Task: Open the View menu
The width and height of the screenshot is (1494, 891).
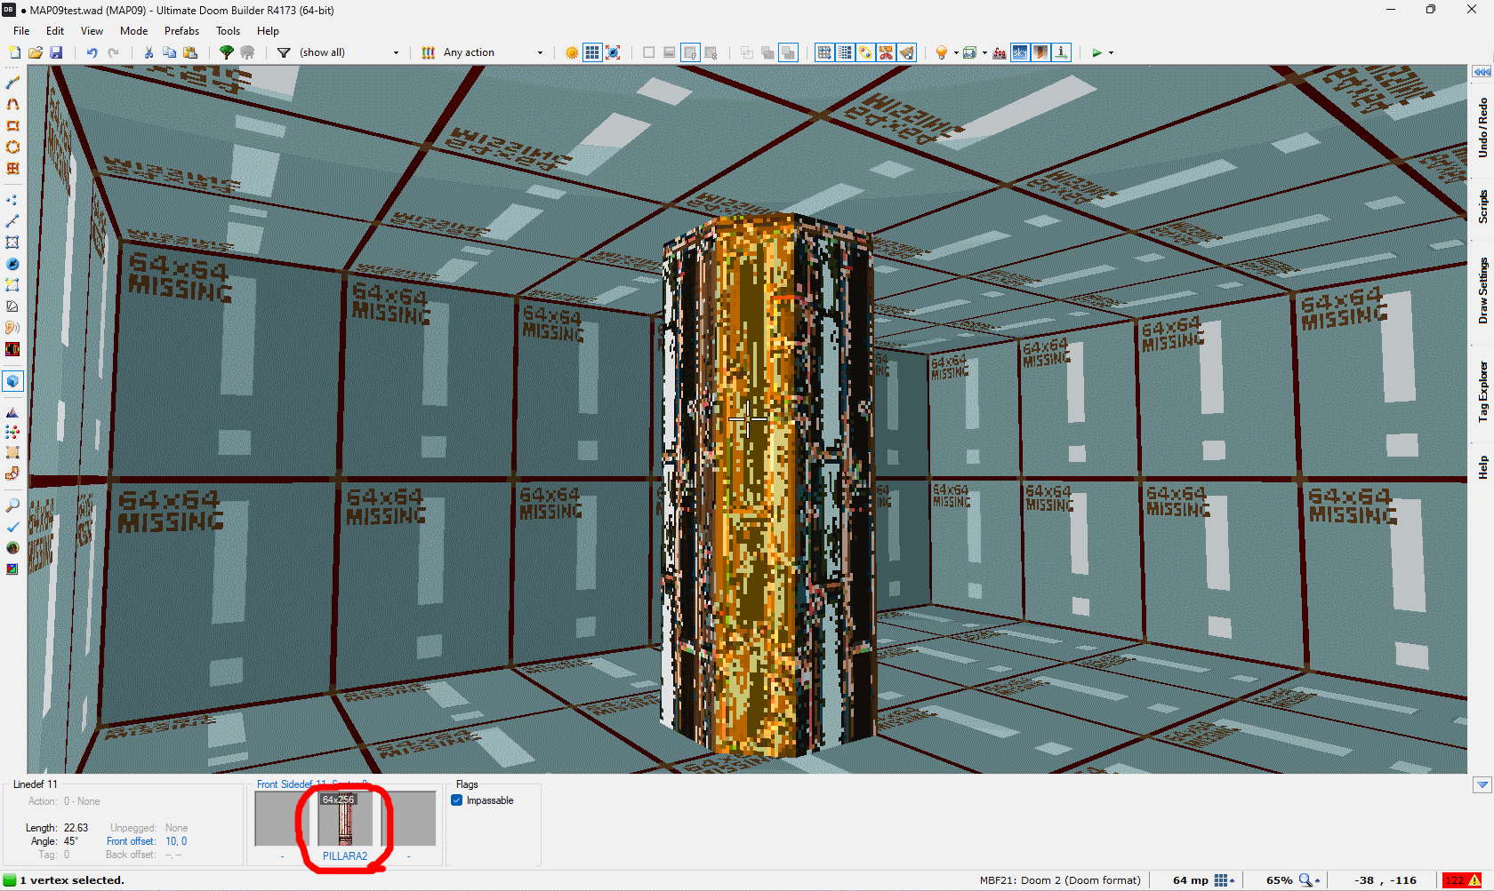Action: click(x=92, y=31)
